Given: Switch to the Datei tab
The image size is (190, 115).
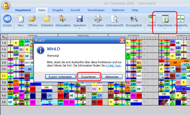Looking at the screenshot, I should (x=42, y=10).
